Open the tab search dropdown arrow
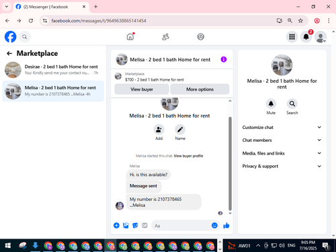This screenshot has height=252, width=336. 7,7
